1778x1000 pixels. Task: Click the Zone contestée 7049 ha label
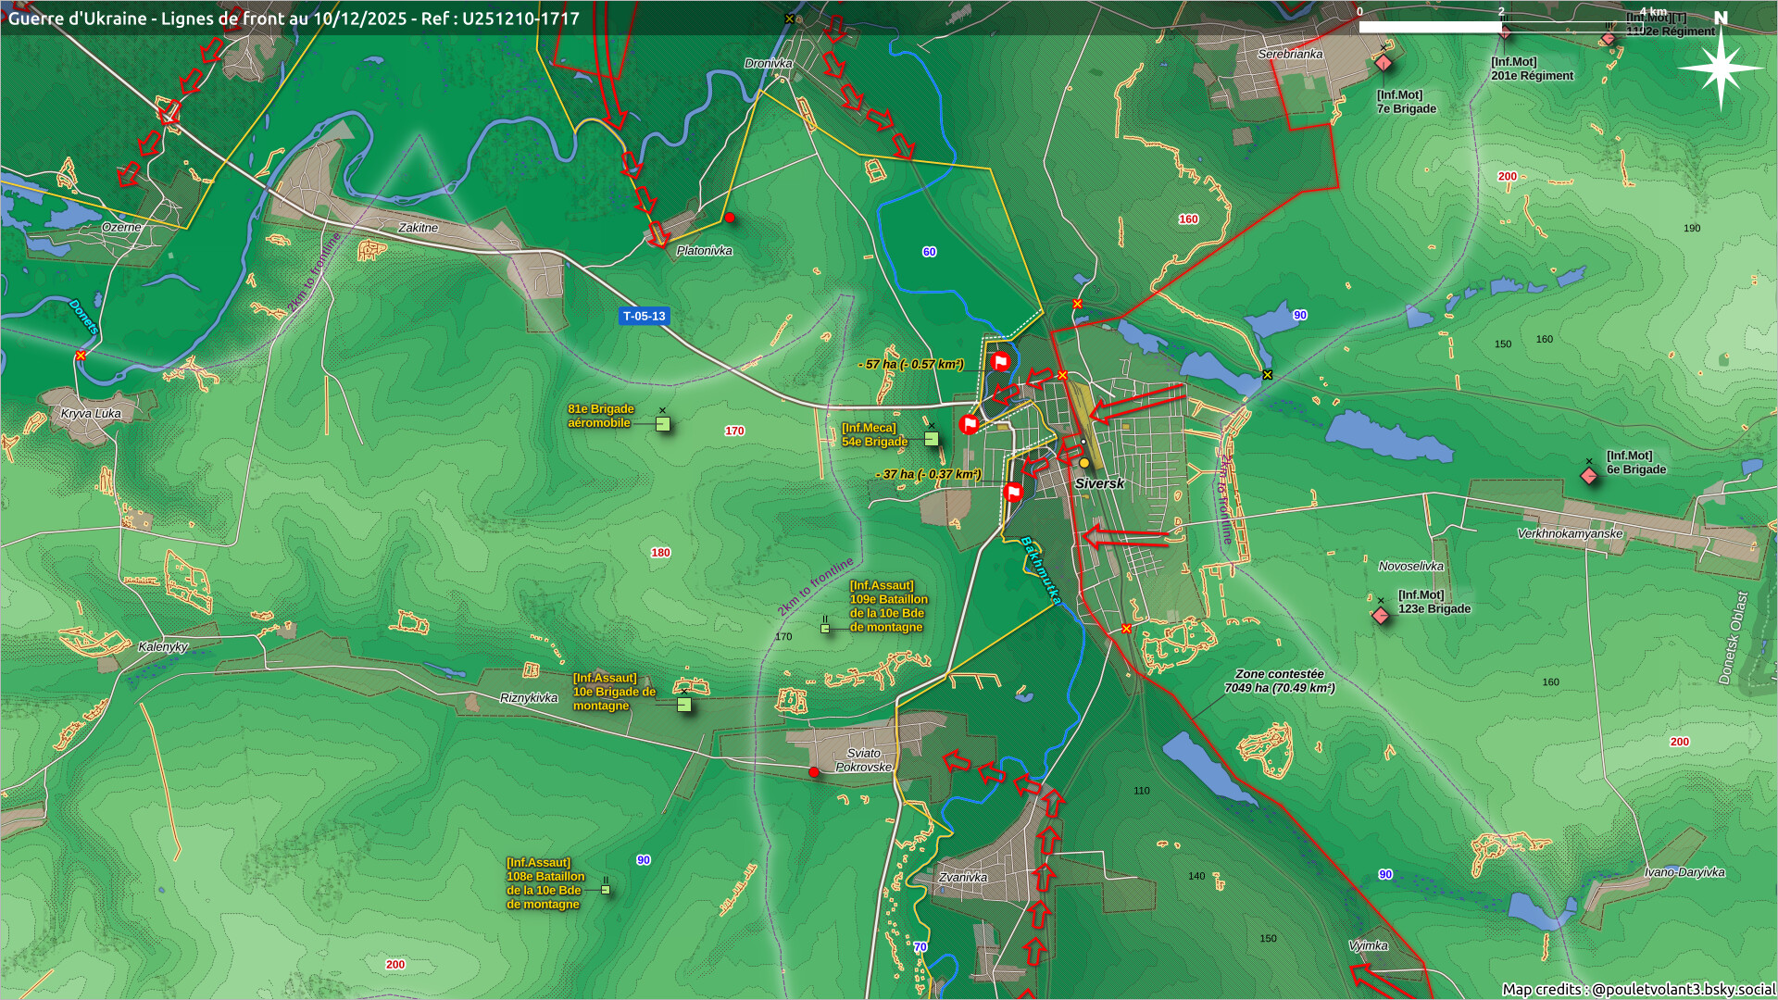coord(1279,681)
